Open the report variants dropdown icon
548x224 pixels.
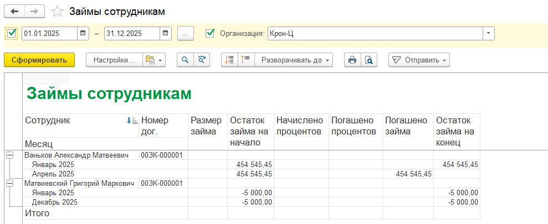pyautogui.click(x=154, y=60)
